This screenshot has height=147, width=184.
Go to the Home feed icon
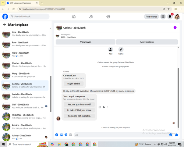click(74, 17)
